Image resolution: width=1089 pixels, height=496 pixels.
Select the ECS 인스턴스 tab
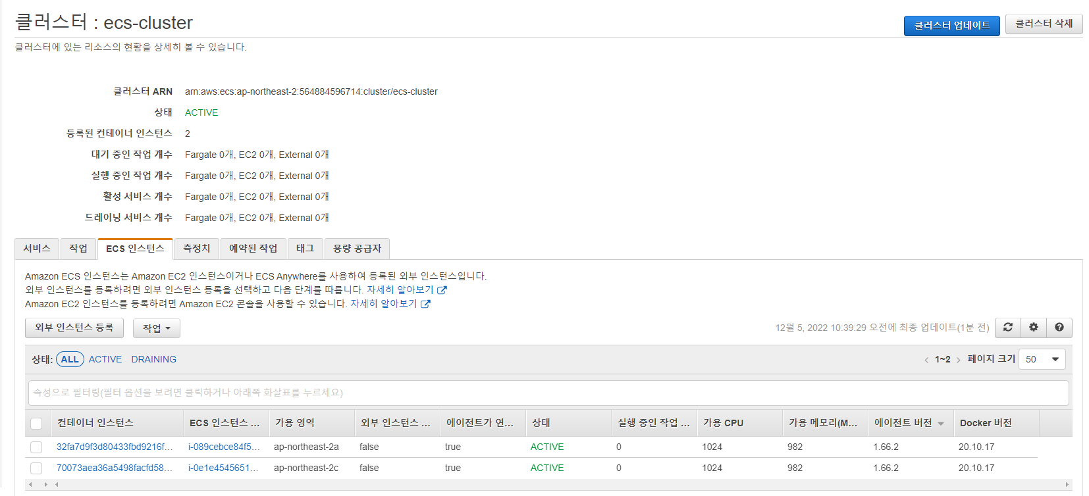(135, 249)
